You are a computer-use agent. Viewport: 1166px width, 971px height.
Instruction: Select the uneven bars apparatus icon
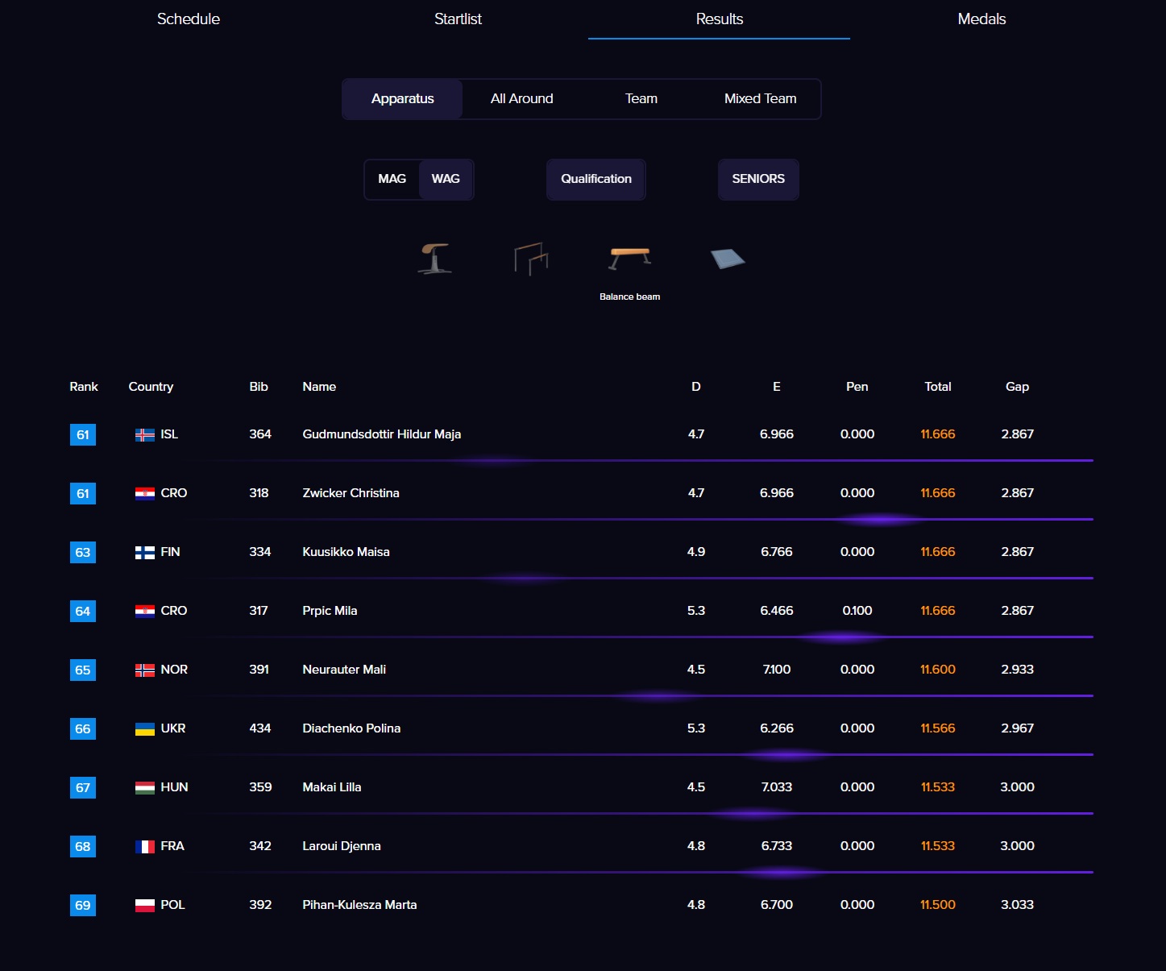pos(531,259)
